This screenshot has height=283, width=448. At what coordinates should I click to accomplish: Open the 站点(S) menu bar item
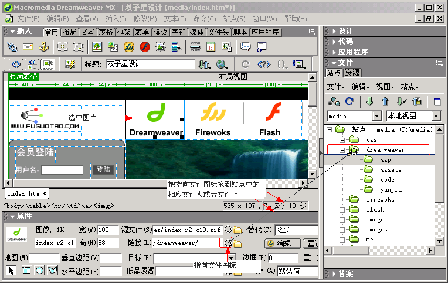234,19
